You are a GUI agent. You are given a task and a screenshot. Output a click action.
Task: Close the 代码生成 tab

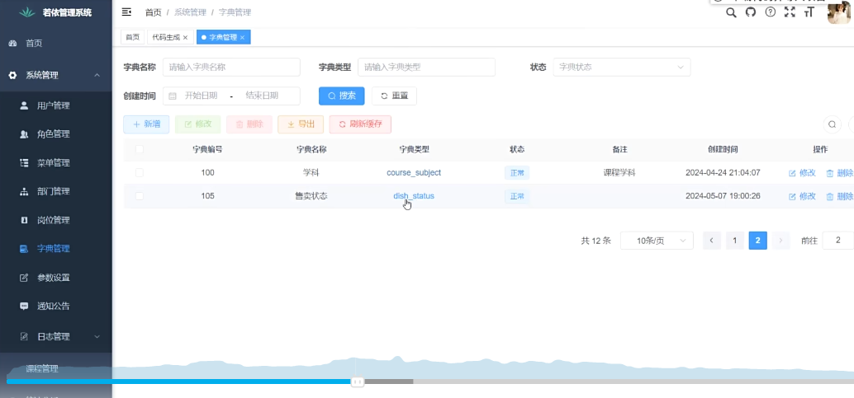[185, 38]
